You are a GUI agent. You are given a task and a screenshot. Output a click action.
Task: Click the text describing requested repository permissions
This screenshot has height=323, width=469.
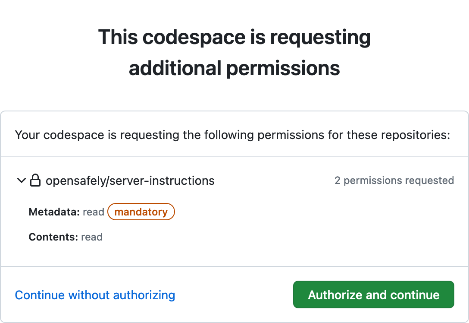[233, 135]
